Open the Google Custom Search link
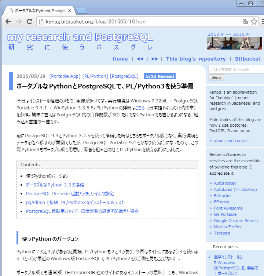264x276 pixels. (236, 221)
